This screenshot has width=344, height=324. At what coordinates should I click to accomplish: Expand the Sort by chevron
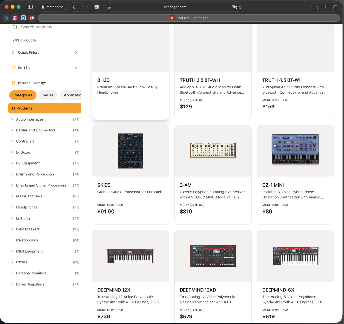tap(76, 68)
